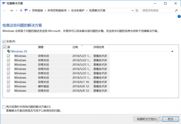This screenshot has width=181, height=124.
Task: Toggle the 全选(A) checkbox
Action: pyautogui.click(x=4, y=41)
